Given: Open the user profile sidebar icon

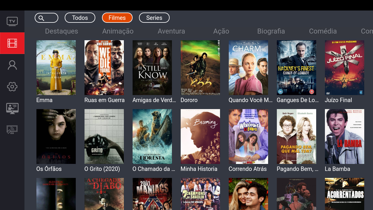Looking at the screenshot, I should (12, 65).
